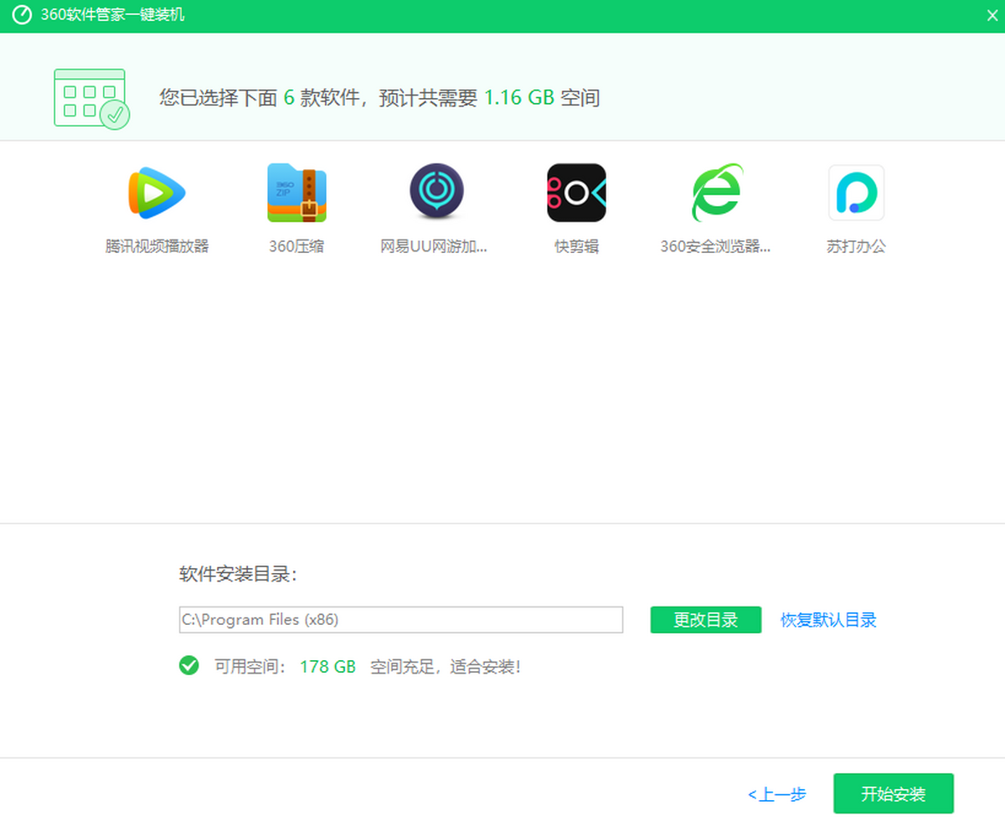1005x826 pixels.
Task: Click the 360软件管家一键装机 window title
Action: coord(113,16)
